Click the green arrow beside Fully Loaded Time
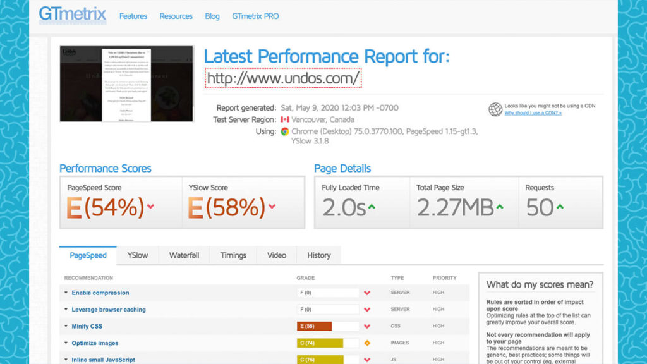Image resolution: width=647 pixels, height=364 pixels. pos(372,207)
